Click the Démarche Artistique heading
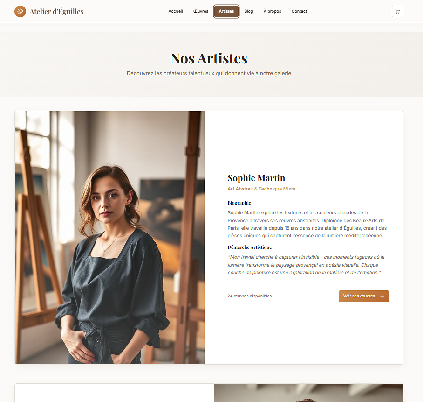Image resolution: width=423 pixels, height=402 pixels. click(x=250, y=247)
